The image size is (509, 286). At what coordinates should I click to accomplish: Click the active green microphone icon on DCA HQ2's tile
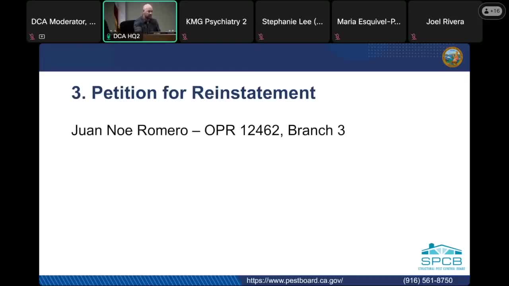pos(108,36)
